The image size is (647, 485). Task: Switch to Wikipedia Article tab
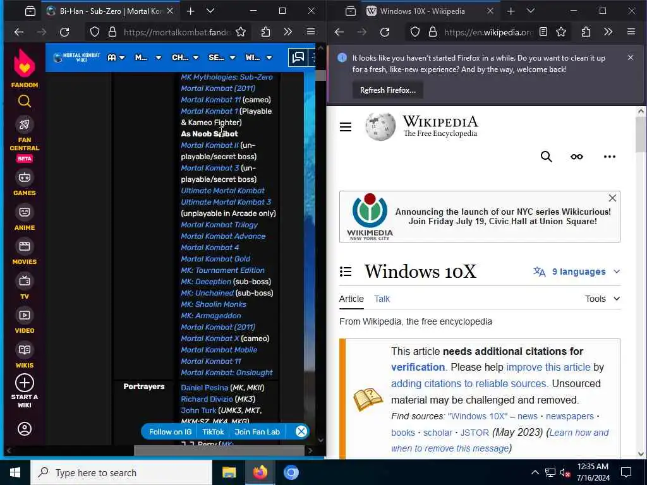(x=351, y=299)
